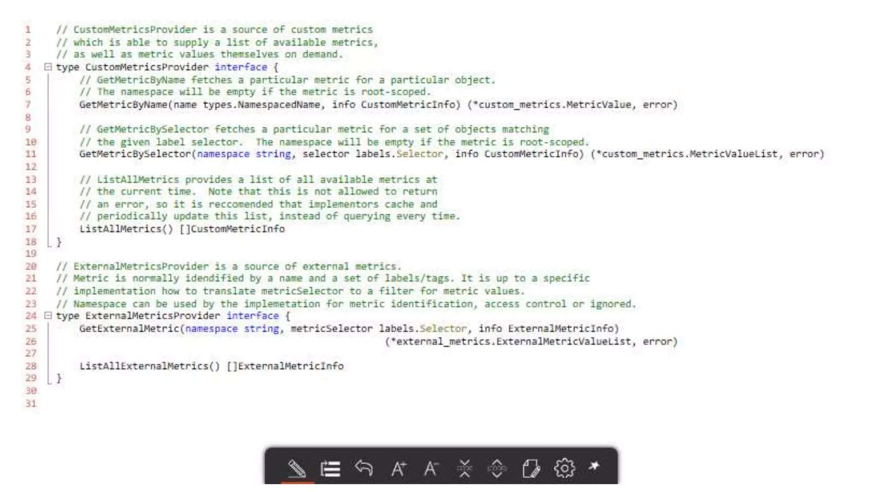Screen dimensions: 876x492
Task: Collapse the CustomMetricsProvider interface fold
Action: (48, 67)
